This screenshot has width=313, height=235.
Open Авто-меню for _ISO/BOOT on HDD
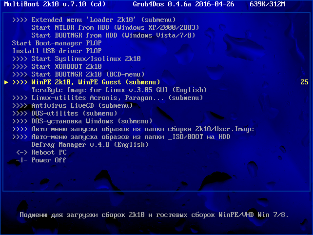[121, 137]
